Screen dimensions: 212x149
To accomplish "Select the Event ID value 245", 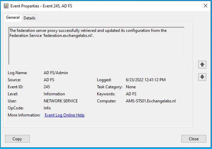I will point(47,87).
